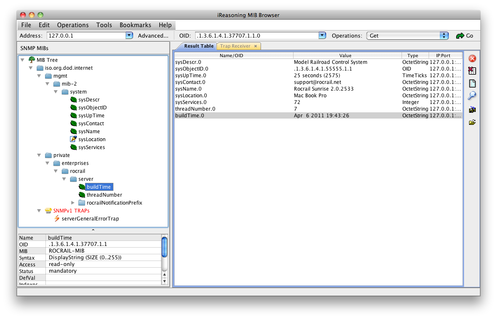497x319 pixels.
Task: Click the magnifying glass find icon
Action: 472,96
